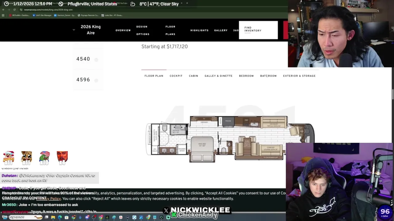
Task: Open Discord from the taskbar
Action: (87, 217)
